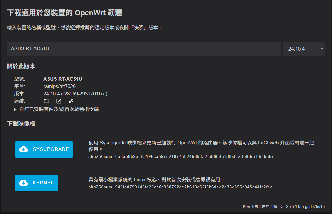332x214 pixels.
Task: Click the 平台: label
Action: [x=20, y=86]
